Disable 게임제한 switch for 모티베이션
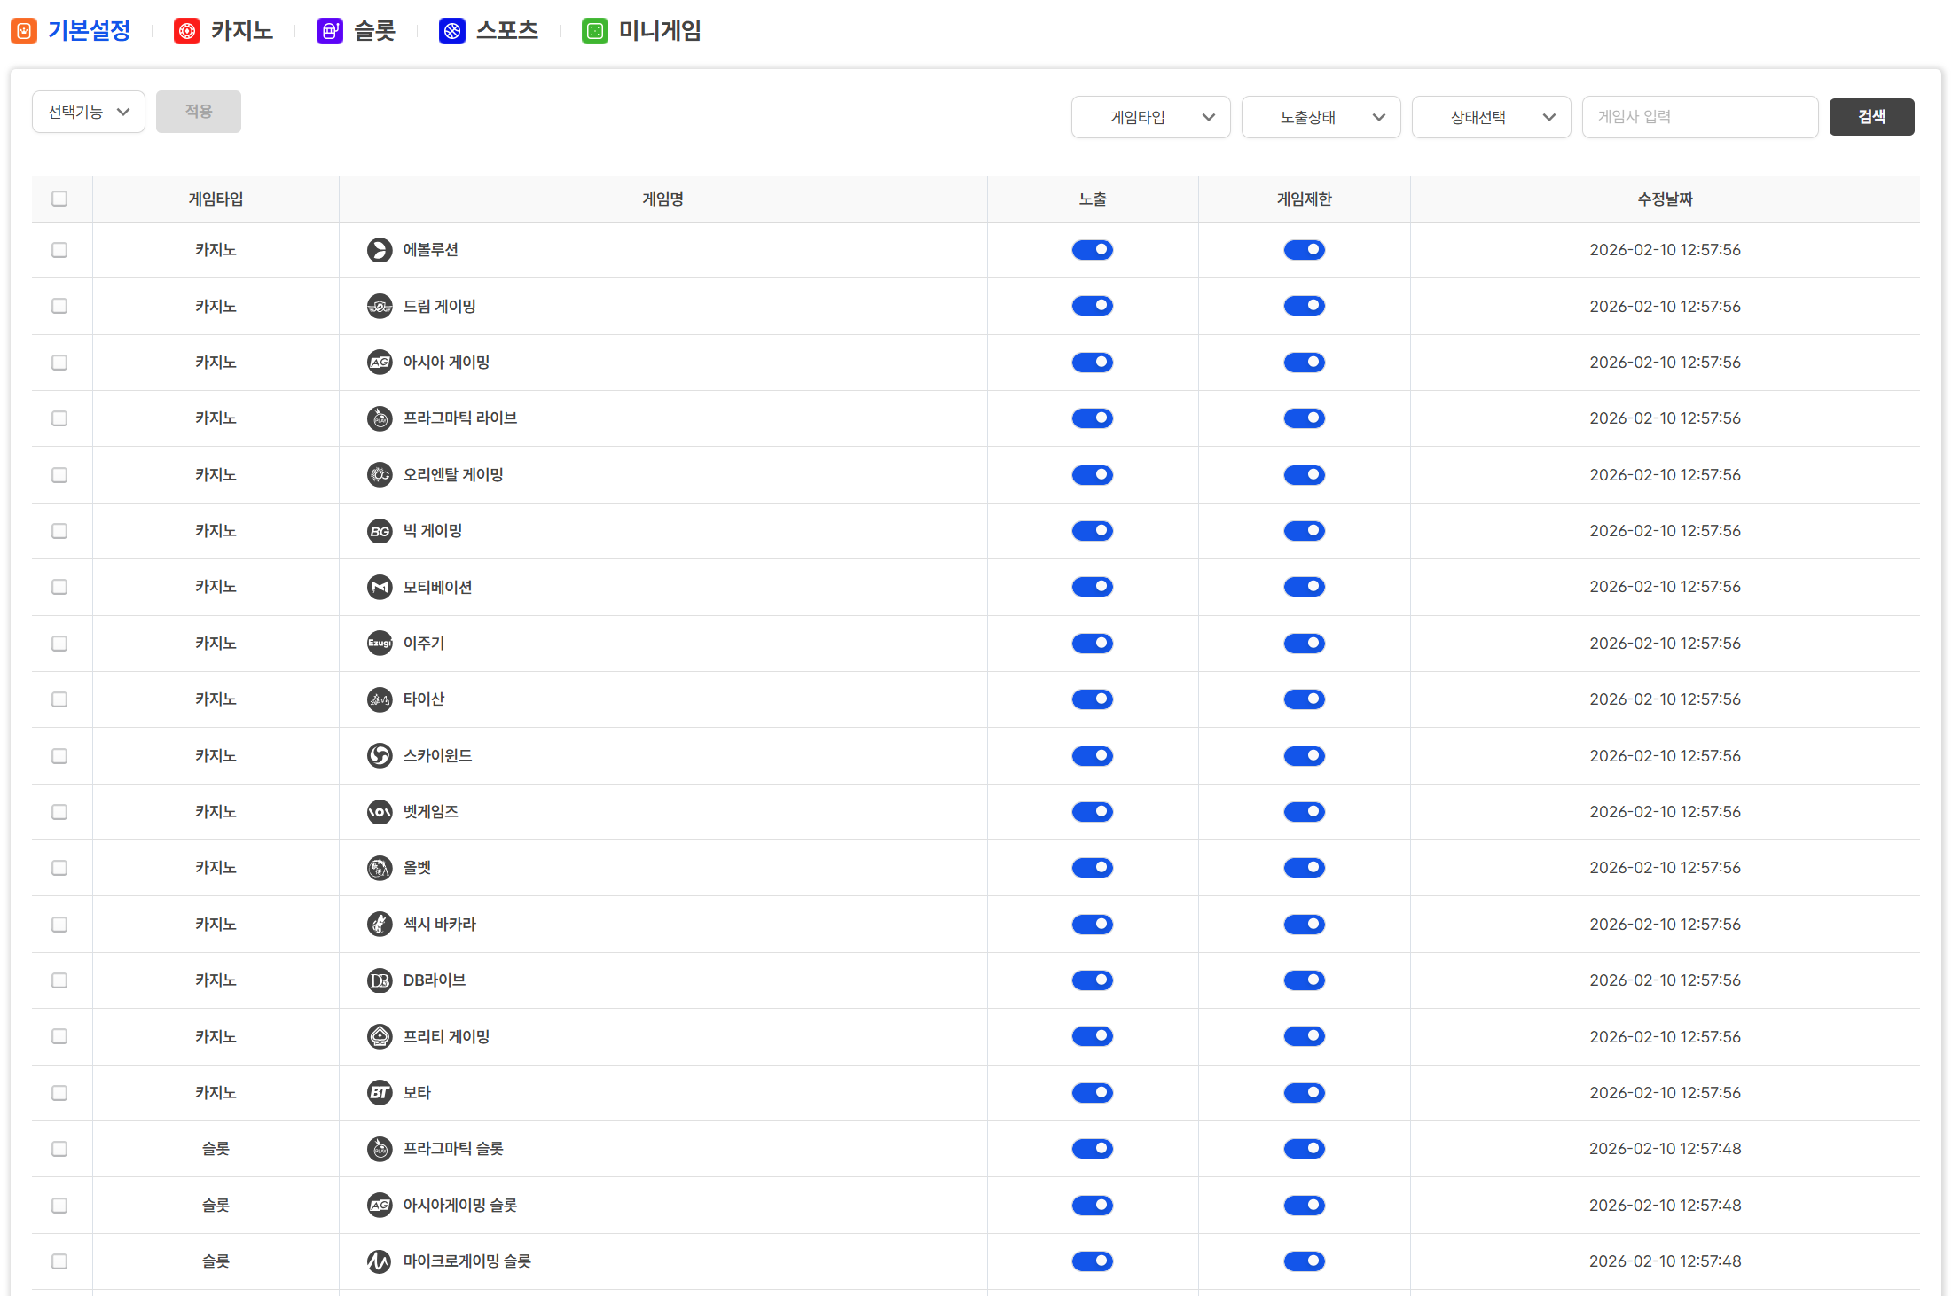1952x1296 pixels. 1304,587
